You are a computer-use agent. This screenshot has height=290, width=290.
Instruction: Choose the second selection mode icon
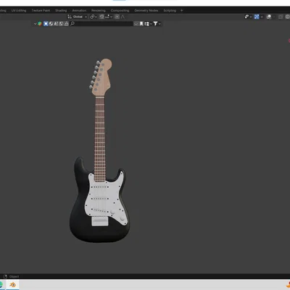[51, 24]
